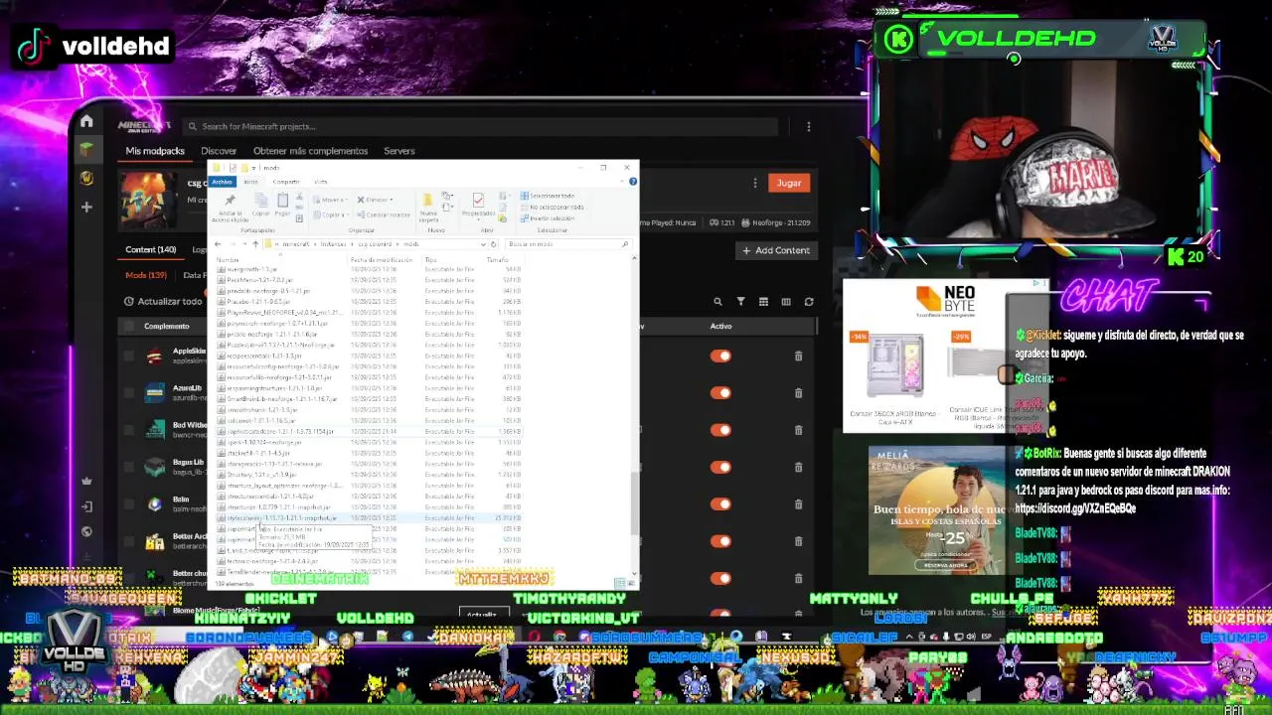Click the sidebar crown premium icon
The height and width of the screenshot is (715, 1272).
coord(86,481)
